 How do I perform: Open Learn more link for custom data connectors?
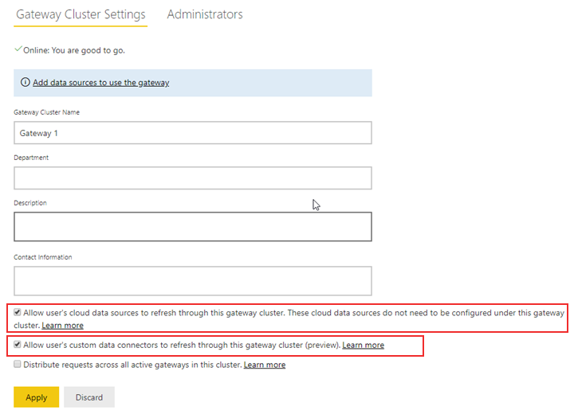[x=363, y=346]
